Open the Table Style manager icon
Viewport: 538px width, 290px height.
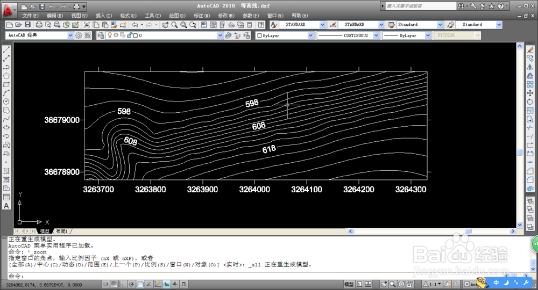[x=392, y=25]
